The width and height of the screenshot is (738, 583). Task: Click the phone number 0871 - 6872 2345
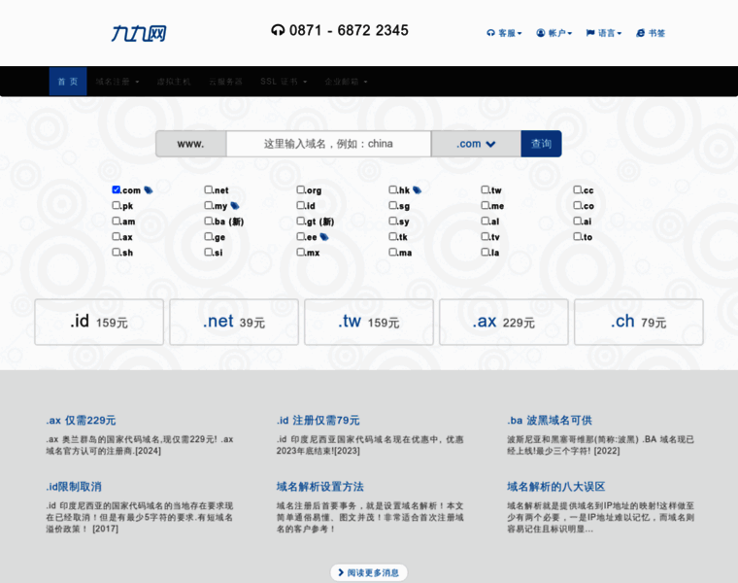pos(349,30)
